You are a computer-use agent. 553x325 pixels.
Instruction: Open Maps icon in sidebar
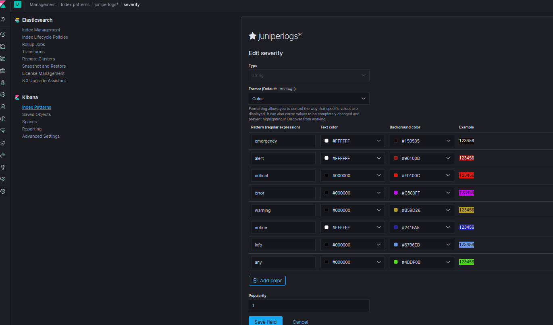[x=3, y=83]
